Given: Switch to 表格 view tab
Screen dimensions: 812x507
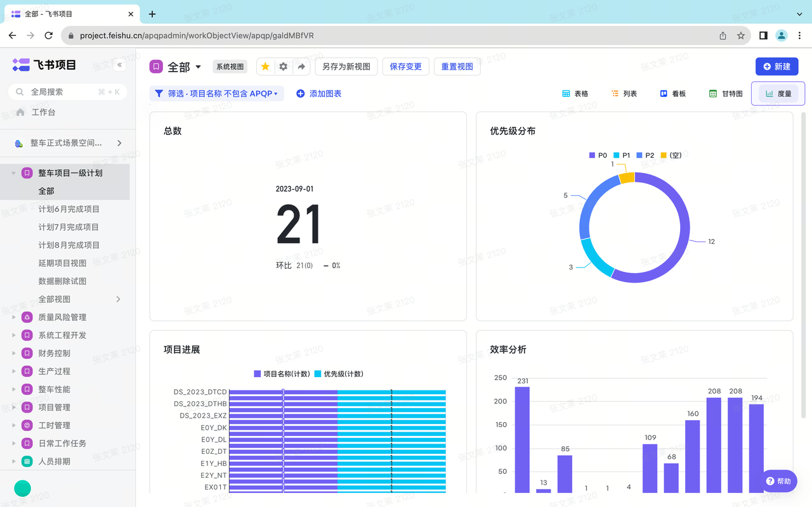Looking at the screenshot, I should (575, 94).
